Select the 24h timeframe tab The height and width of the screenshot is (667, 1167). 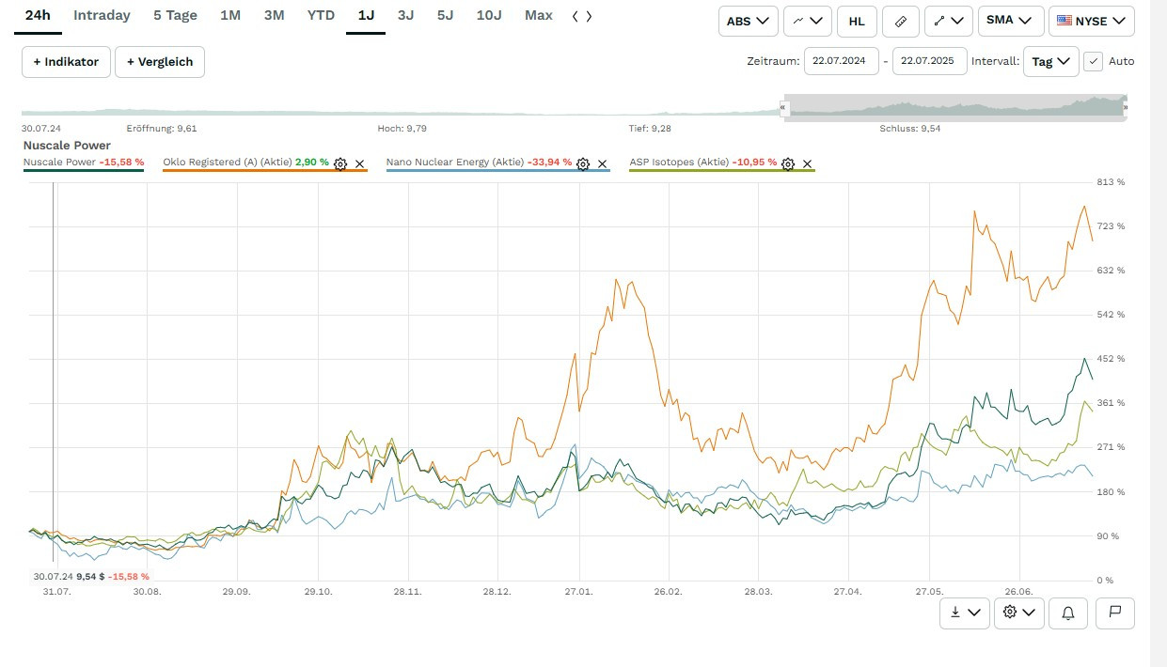[38, 16]
